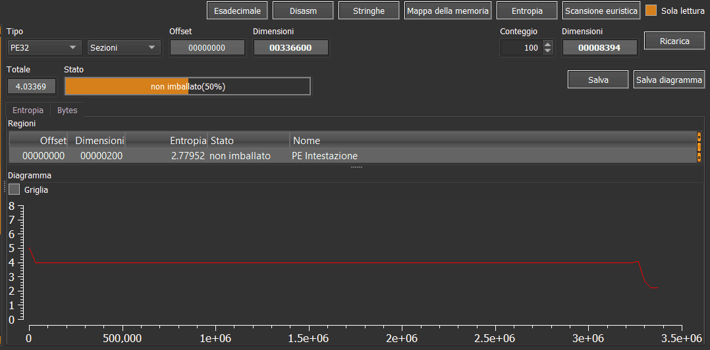Toggle the Sola lettura checkbox
Image resolution: width=710 pixels, height=350 pixels.
(651, 11)
